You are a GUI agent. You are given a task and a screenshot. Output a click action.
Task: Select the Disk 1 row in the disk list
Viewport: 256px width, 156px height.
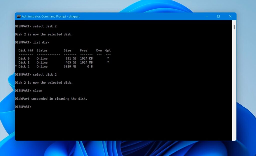[x=24, y=62]
